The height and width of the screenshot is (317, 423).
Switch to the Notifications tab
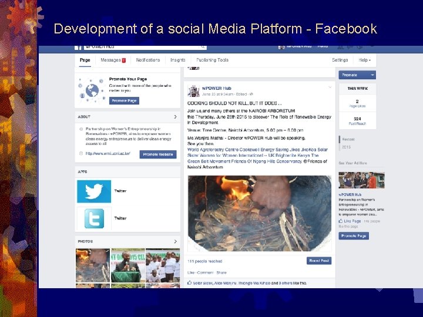coord(148,60)
